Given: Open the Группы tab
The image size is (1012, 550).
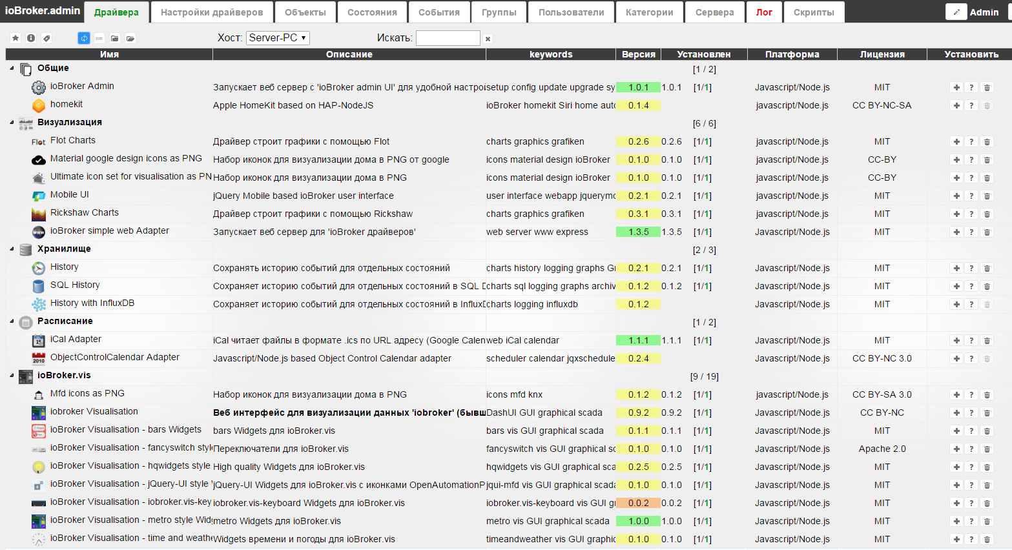Looking at the screenshot, I should pos(499,12).
